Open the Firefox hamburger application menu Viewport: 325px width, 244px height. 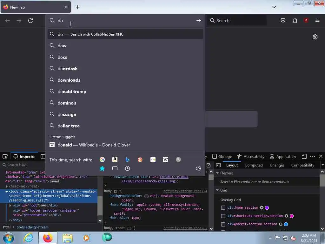(317, 20)
